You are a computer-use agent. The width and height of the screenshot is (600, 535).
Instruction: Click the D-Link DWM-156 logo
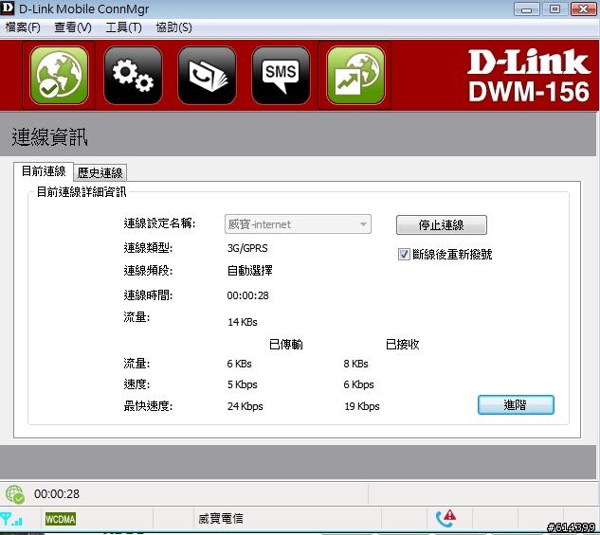(529, 76)
